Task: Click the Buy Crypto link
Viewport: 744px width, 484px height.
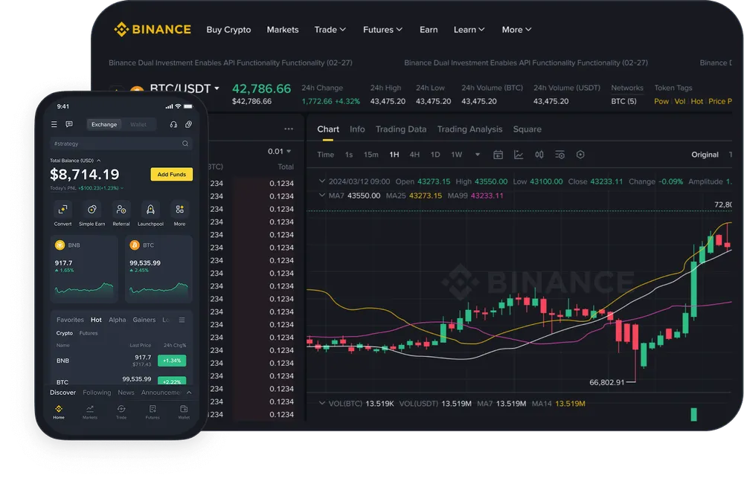Action: tap(228, 30)
